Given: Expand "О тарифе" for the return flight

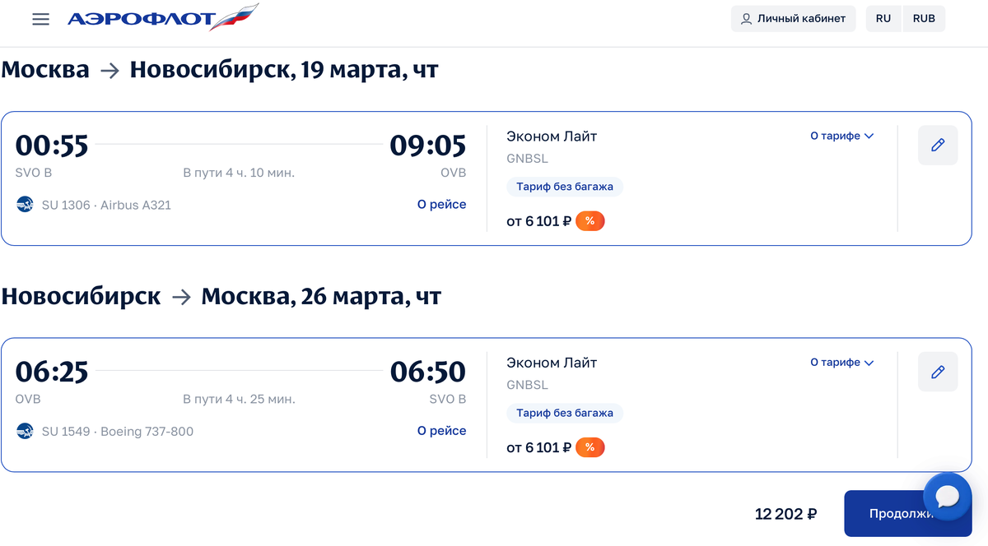Looking at the screenshot, I should coord(841,362).
